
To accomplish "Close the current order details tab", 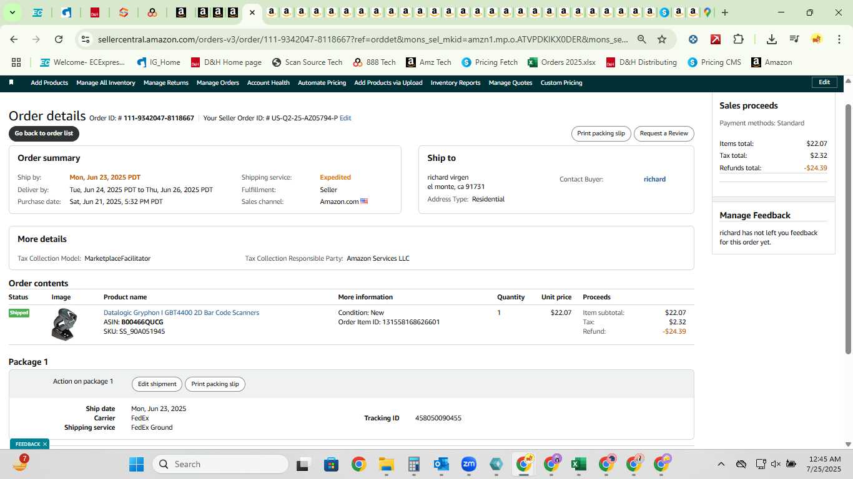I will point(252,12).
